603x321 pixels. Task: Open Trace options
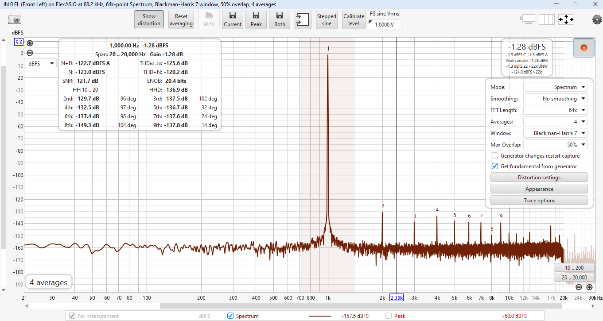click(x=539, y=201)
